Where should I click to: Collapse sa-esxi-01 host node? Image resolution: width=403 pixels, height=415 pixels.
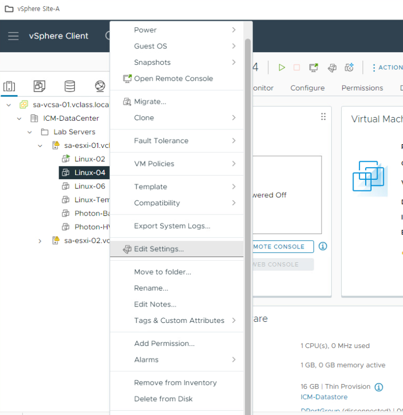40,146
